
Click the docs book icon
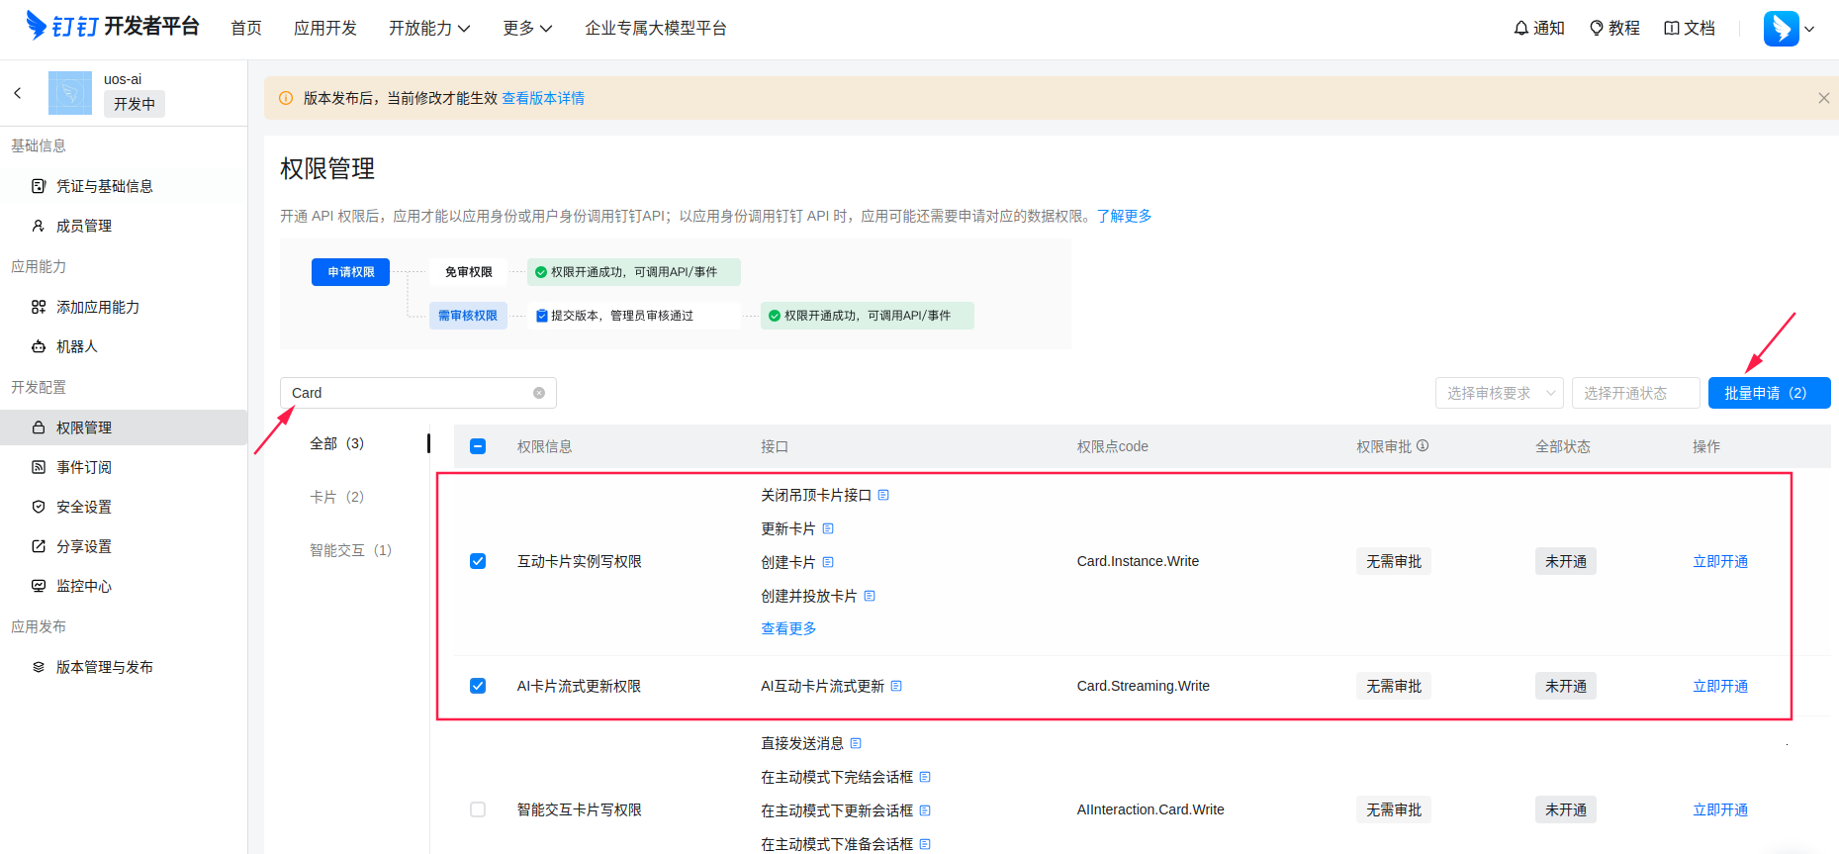click(x=1671, y=29)
